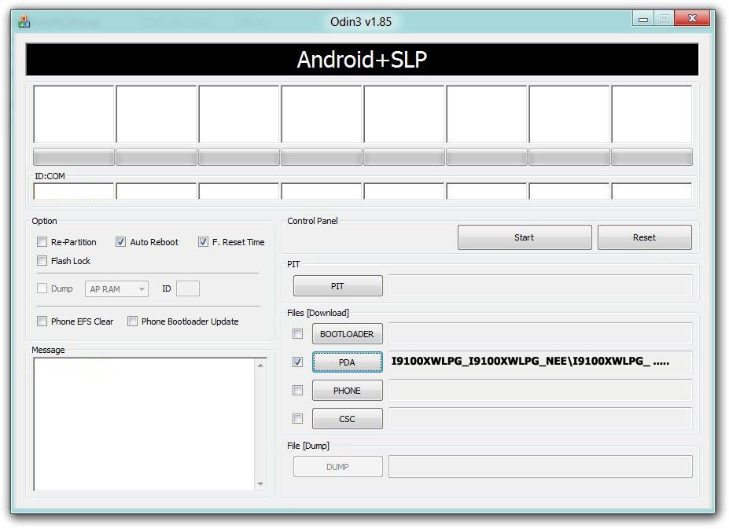Screen dimensions: 729x529
Task: Click the Odin3 app icon in title bar
Action: point(24,21)
